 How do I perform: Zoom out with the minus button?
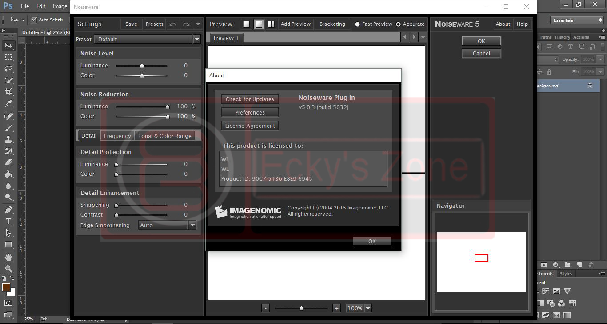[265, 308]
